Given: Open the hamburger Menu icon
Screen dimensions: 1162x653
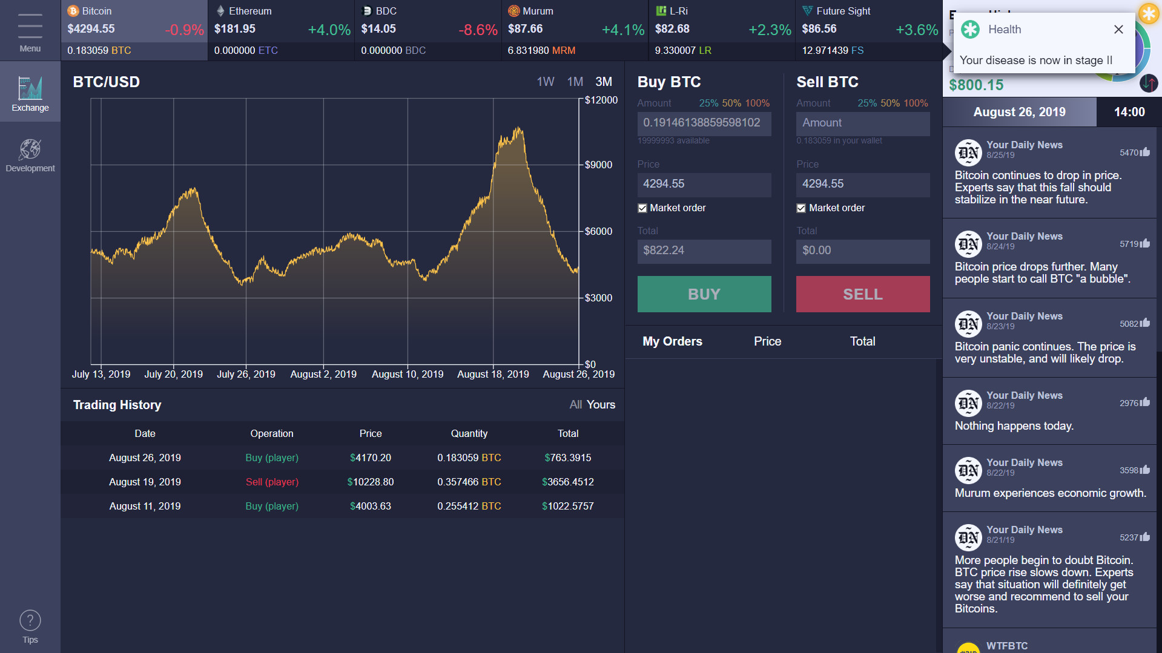Looking at the screenshot, I should [30, 27].
